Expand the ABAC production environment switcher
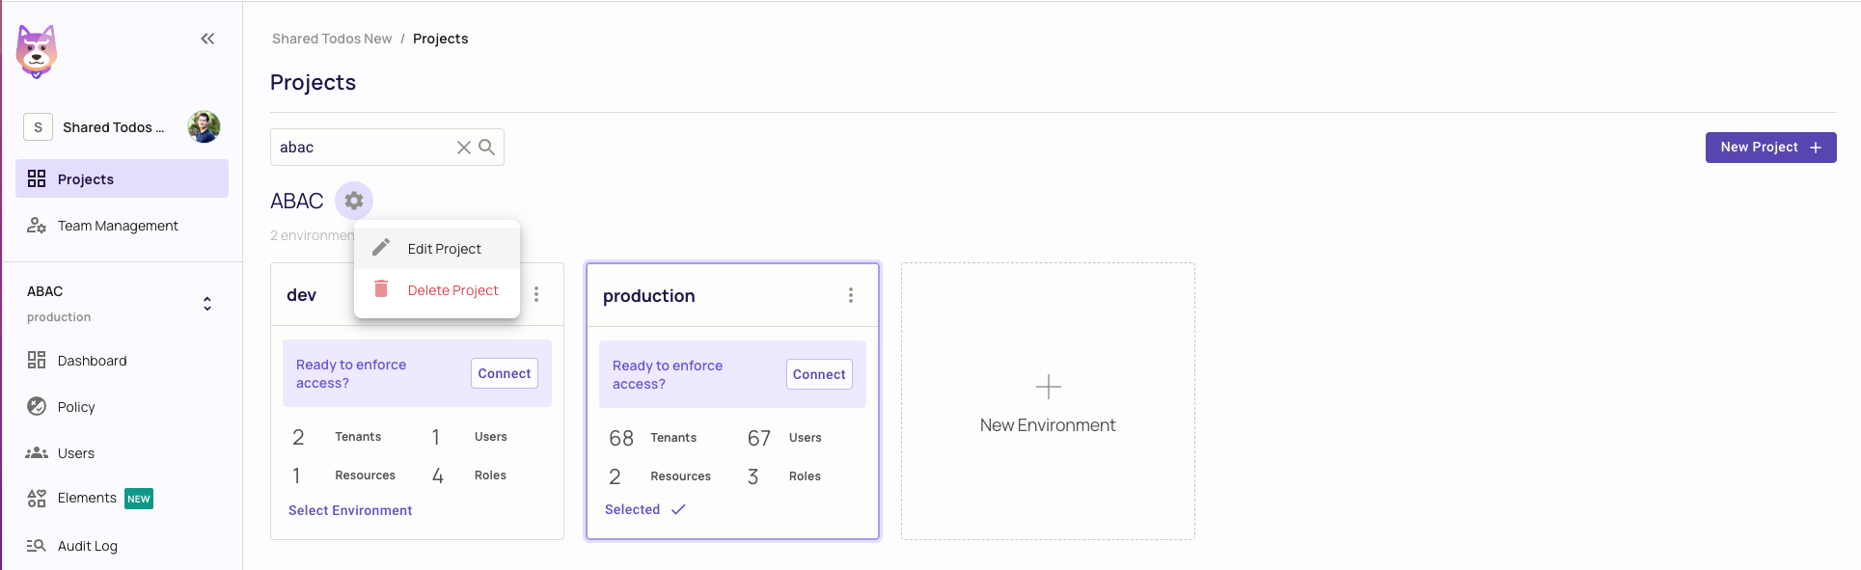The image size is (1861, 570). [206, 304]
